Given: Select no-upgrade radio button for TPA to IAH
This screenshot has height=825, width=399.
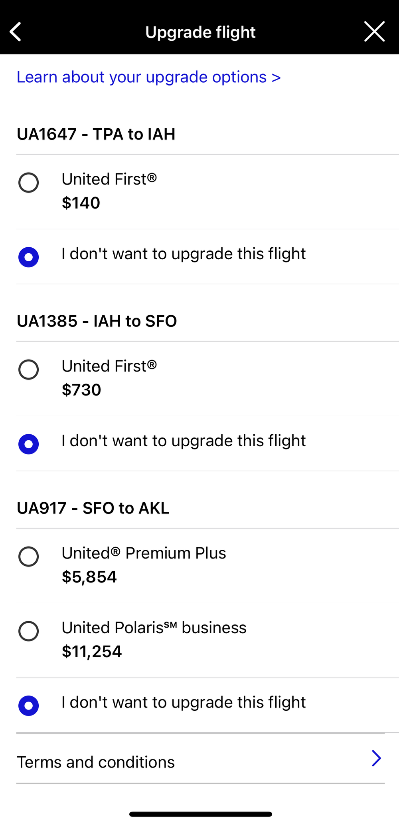Looking at the screenshot, I should (x=29, y=257).
